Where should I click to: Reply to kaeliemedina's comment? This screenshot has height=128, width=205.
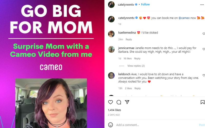point(129,39)
